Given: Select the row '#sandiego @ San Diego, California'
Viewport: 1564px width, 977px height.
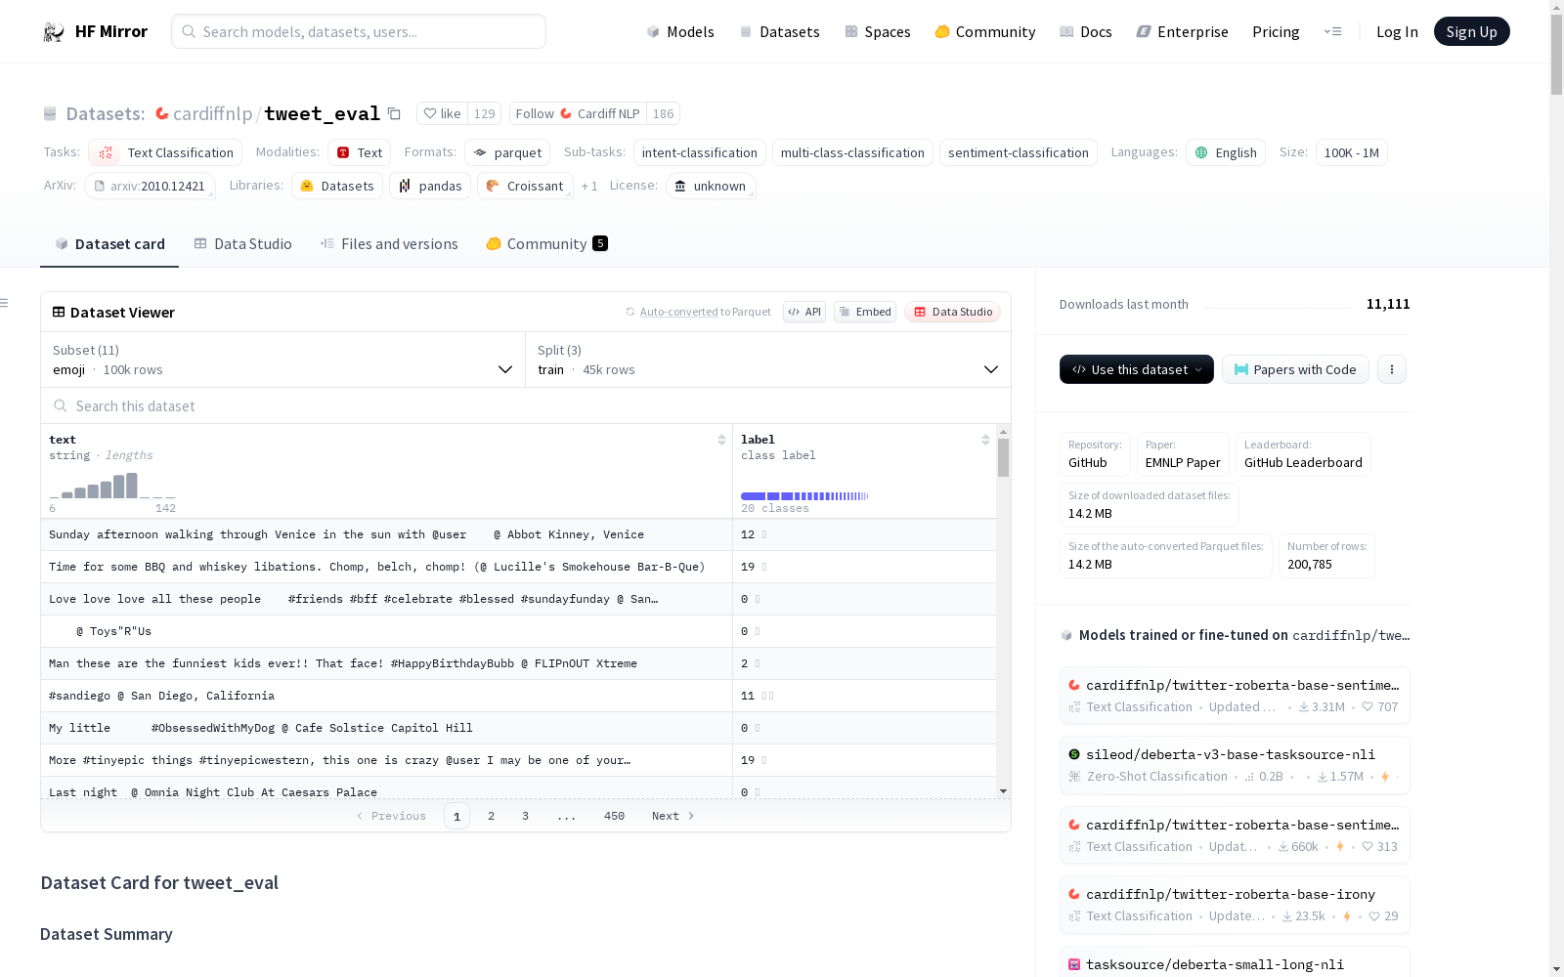Looking at the screenshot, I should click(x=519, y=696).
